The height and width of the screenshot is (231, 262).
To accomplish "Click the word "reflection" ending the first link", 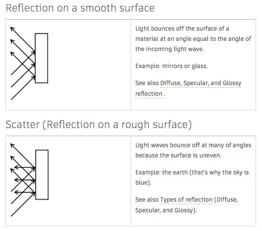I will (x=149, y=94).
